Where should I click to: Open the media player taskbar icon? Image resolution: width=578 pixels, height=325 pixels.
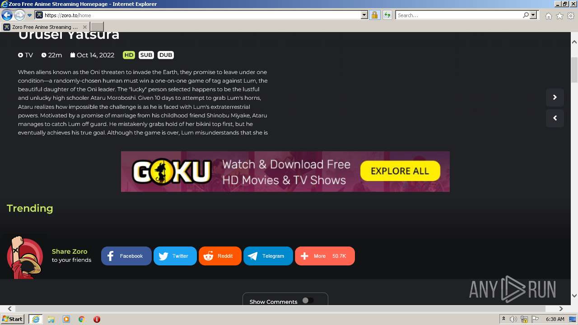66,319
